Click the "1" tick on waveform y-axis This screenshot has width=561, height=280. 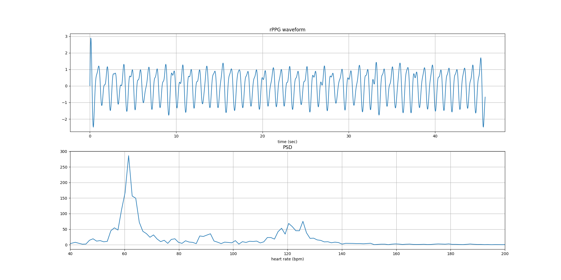pyautogui.click(x=66, y=69)
